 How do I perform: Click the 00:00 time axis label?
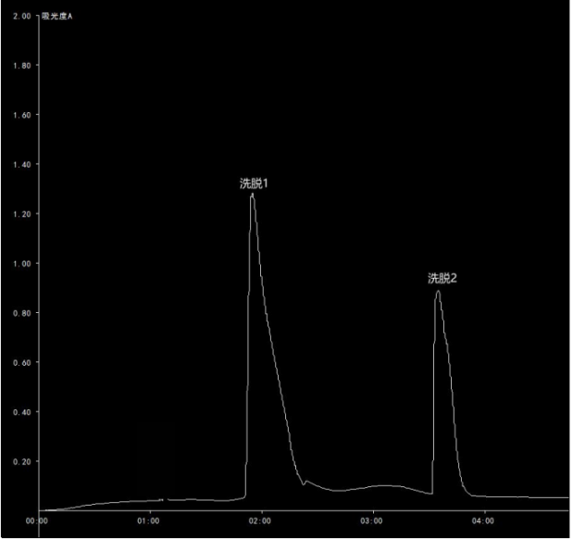tap(36, 520)
